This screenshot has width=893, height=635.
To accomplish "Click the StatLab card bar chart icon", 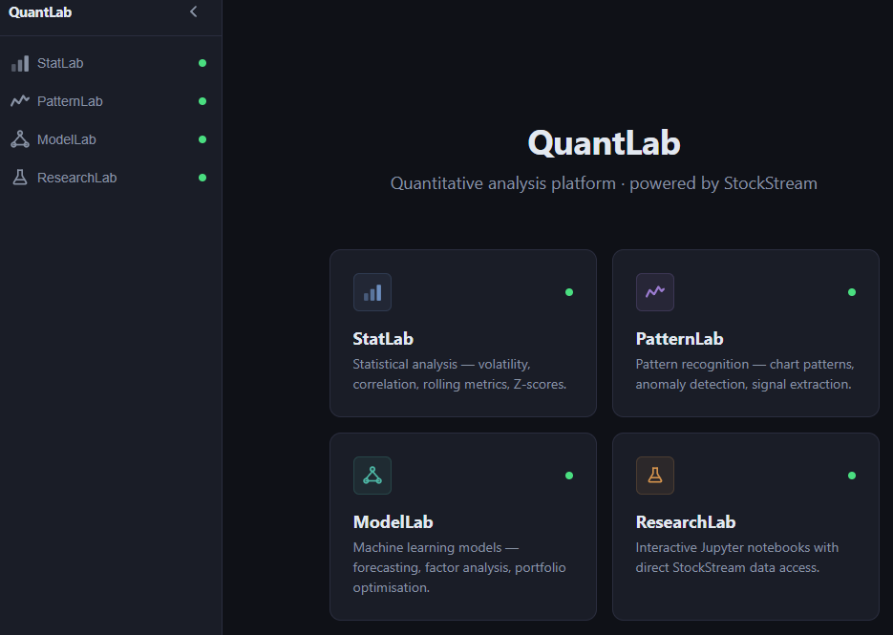I will click(x=372, y=292).
